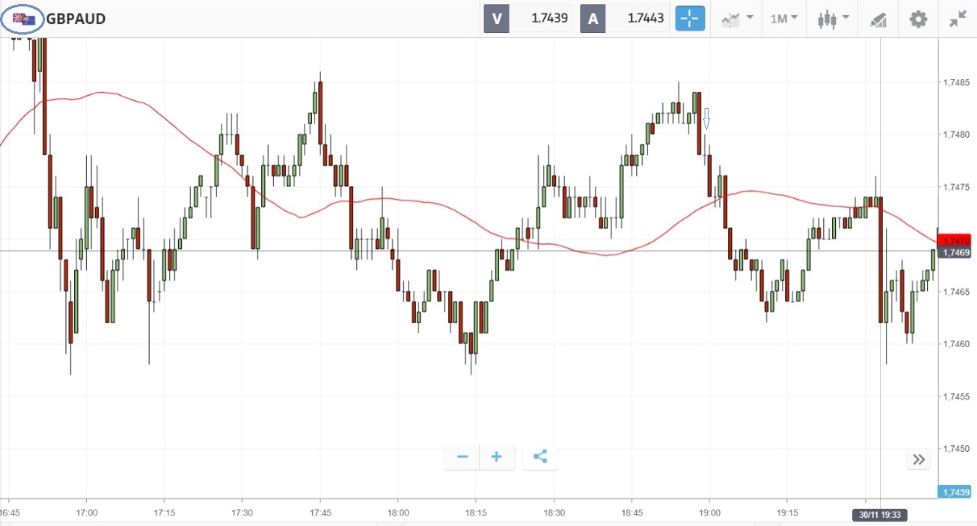977x526 pixels.
Task: Collapse chart from fullscreen view
Action: [x=958, y=19]
